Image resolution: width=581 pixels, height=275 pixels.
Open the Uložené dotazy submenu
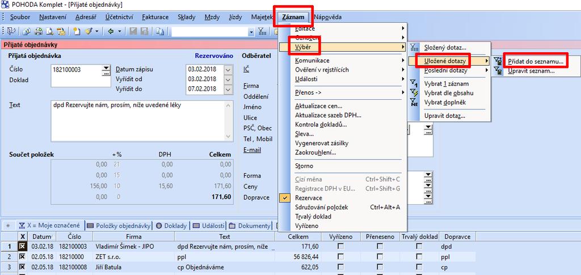click(450, 61)
